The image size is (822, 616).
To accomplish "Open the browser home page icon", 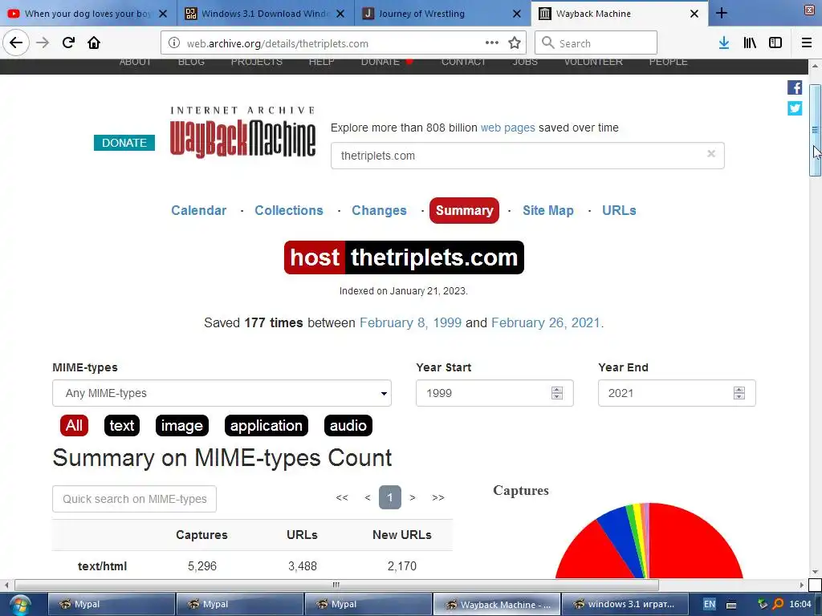I will click(94, 43).
